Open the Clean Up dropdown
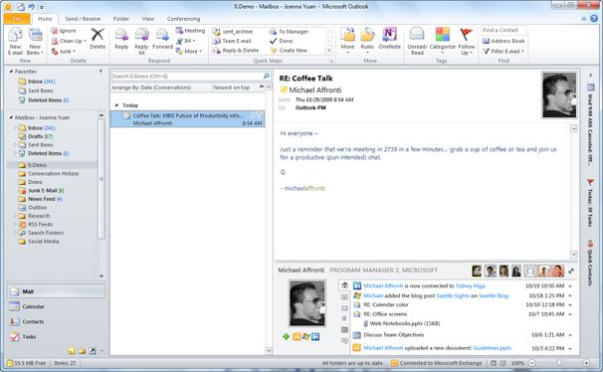This screenshot has height=372, width=603. click(x=69, y=41)
